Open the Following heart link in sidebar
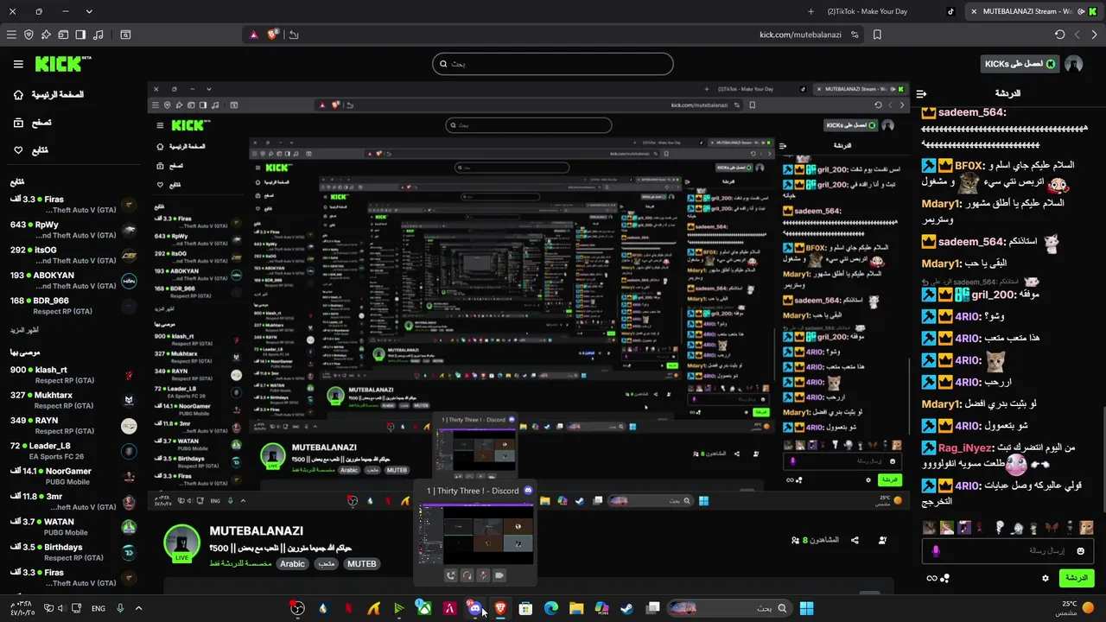 coord(30,150)
